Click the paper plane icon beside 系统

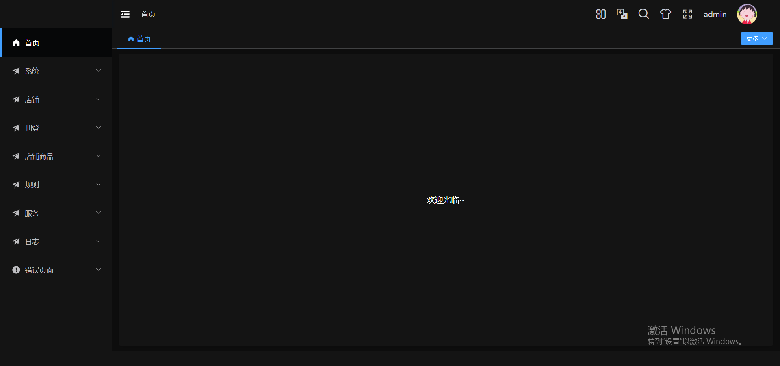tap(16, 71)
